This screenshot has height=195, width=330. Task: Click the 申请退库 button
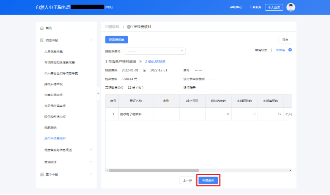(x=208, y=181)
